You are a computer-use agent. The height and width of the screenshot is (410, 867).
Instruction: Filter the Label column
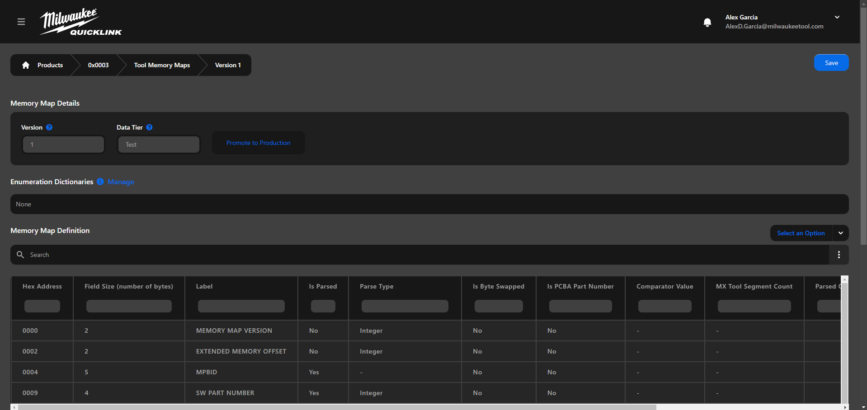pyautogui.click(x=241, y=306)
